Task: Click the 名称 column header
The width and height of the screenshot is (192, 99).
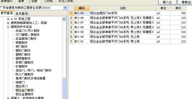Action: tap(123, 8)
